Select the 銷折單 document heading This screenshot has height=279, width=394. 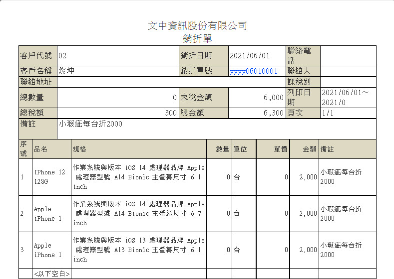(x=197, y=38)
